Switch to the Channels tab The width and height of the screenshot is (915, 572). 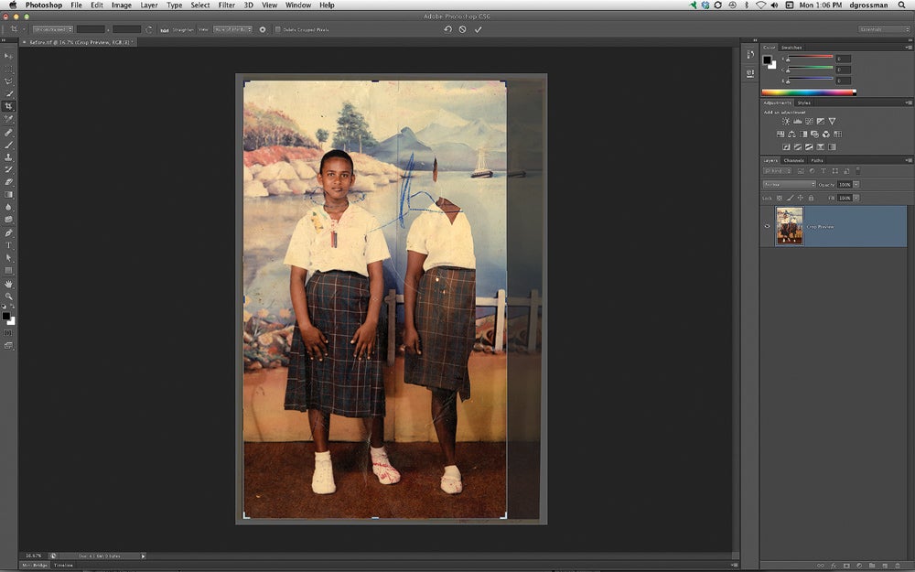click(793, 160)
